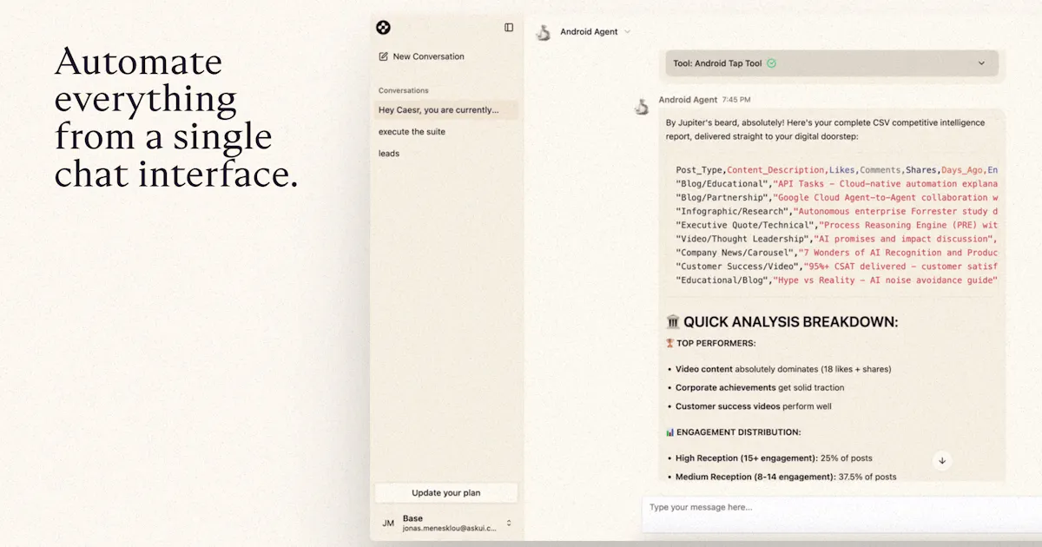Click the 'High Reception (15+ engagement)' line
The height and width of the screenshot is (547, 1042).
click(x=774, y=458)
